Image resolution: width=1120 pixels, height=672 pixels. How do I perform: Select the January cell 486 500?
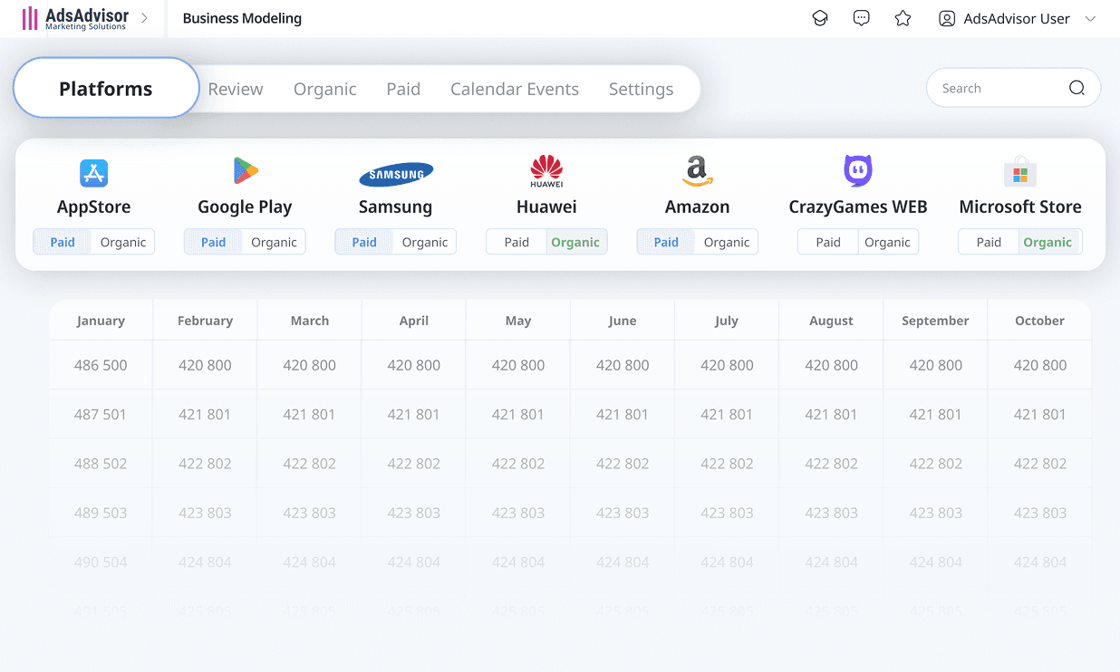(101, 365)
